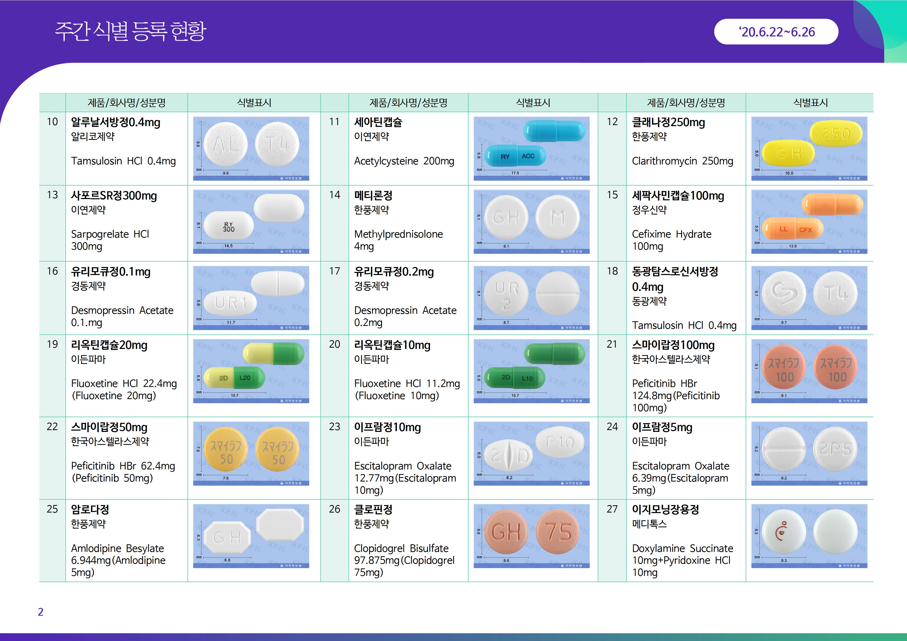907x641 pixels.
Task: Click the date range '20.6.22~6.26 badge
Action: pyautogui.click(x=776, y=32)
